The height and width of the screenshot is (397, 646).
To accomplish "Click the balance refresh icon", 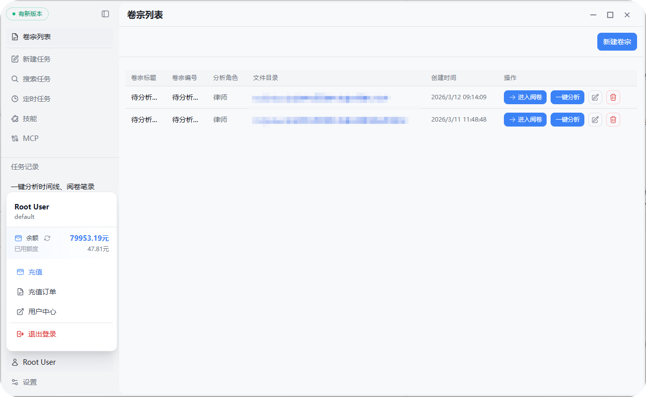I will 47,238.
